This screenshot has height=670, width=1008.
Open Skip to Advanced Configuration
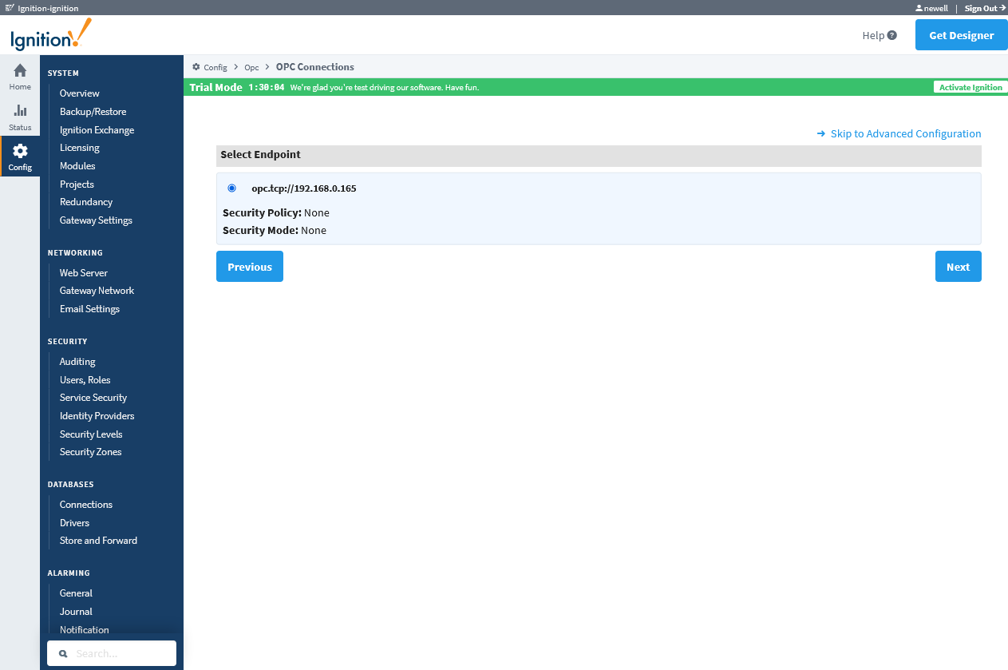click(x=905, y=133)
